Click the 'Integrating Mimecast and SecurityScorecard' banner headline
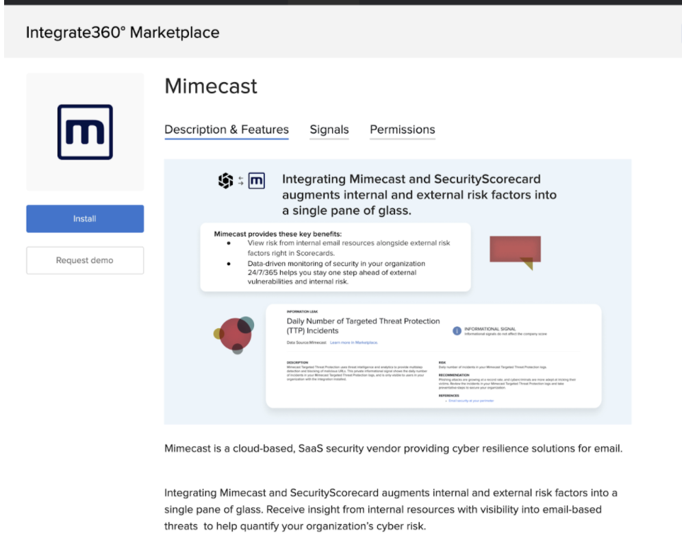This screenshot has width=682, height=551. coord(419,195)
